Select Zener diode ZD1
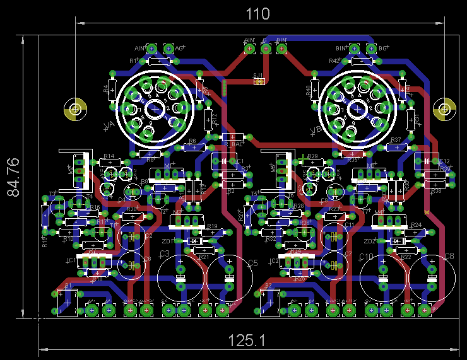Viewport: 467px width, 360px height. coord(195,241)
